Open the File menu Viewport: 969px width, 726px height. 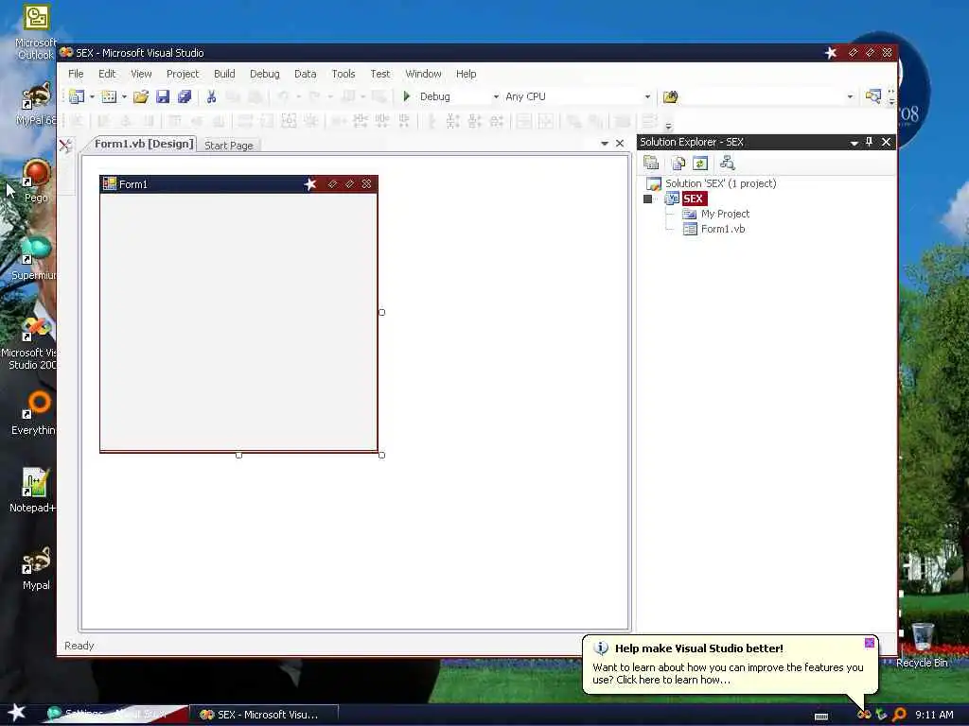coord(76,74)
